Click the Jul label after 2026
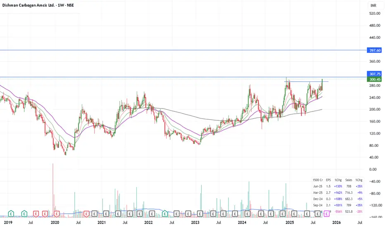The image size is (385, 227). 360,222
